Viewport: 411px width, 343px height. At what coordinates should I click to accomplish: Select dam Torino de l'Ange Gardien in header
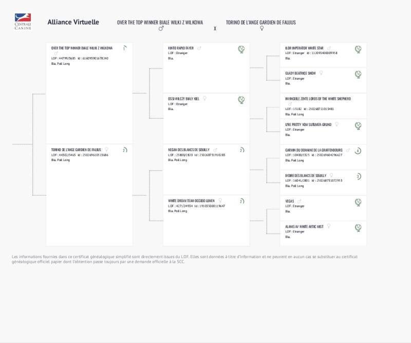pos(260,23)
